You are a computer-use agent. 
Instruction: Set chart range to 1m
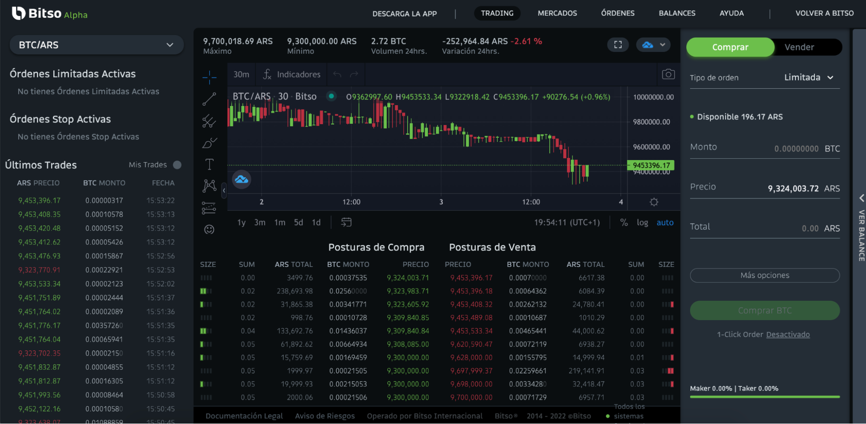pos(280,222)
